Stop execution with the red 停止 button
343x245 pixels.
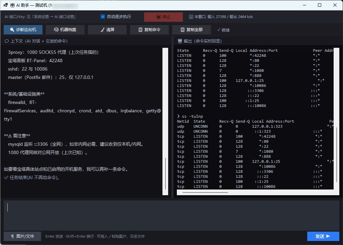coord(163,17)
